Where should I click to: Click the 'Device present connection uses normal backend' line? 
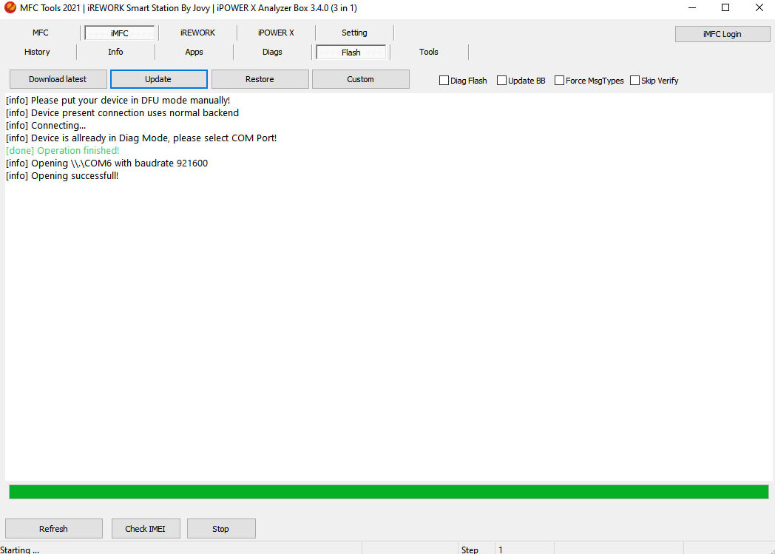point(122,112)
